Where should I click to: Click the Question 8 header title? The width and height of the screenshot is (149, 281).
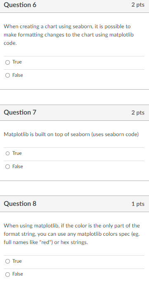click(20, 203)
